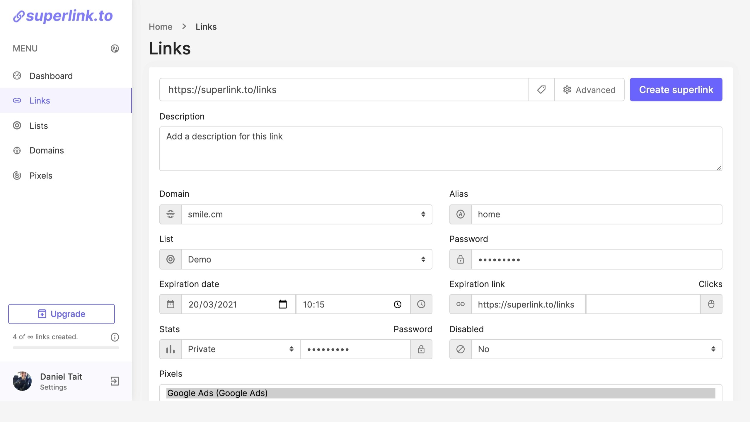This screenshot has width=750, height=422.
Task: Click the logout icon next to Daniel Tait
Action: [x=115, y=381]
